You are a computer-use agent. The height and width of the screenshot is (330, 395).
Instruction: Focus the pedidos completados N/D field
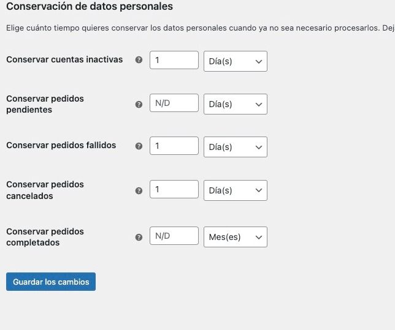(174, 236)
